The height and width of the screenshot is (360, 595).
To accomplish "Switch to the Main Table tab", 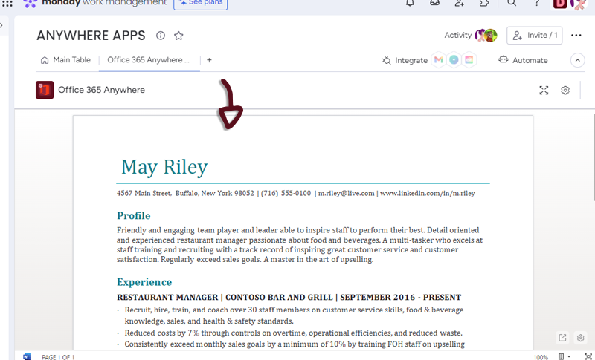I will 65,60.
